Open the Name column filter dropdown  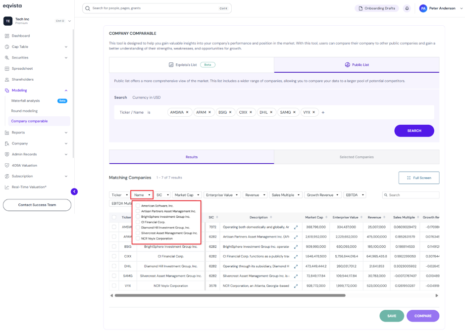click(x=142, y=195)
